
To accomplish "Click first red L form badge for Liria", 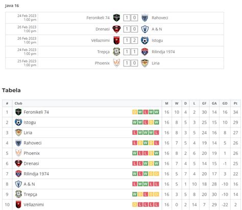I will coord(135,132).
